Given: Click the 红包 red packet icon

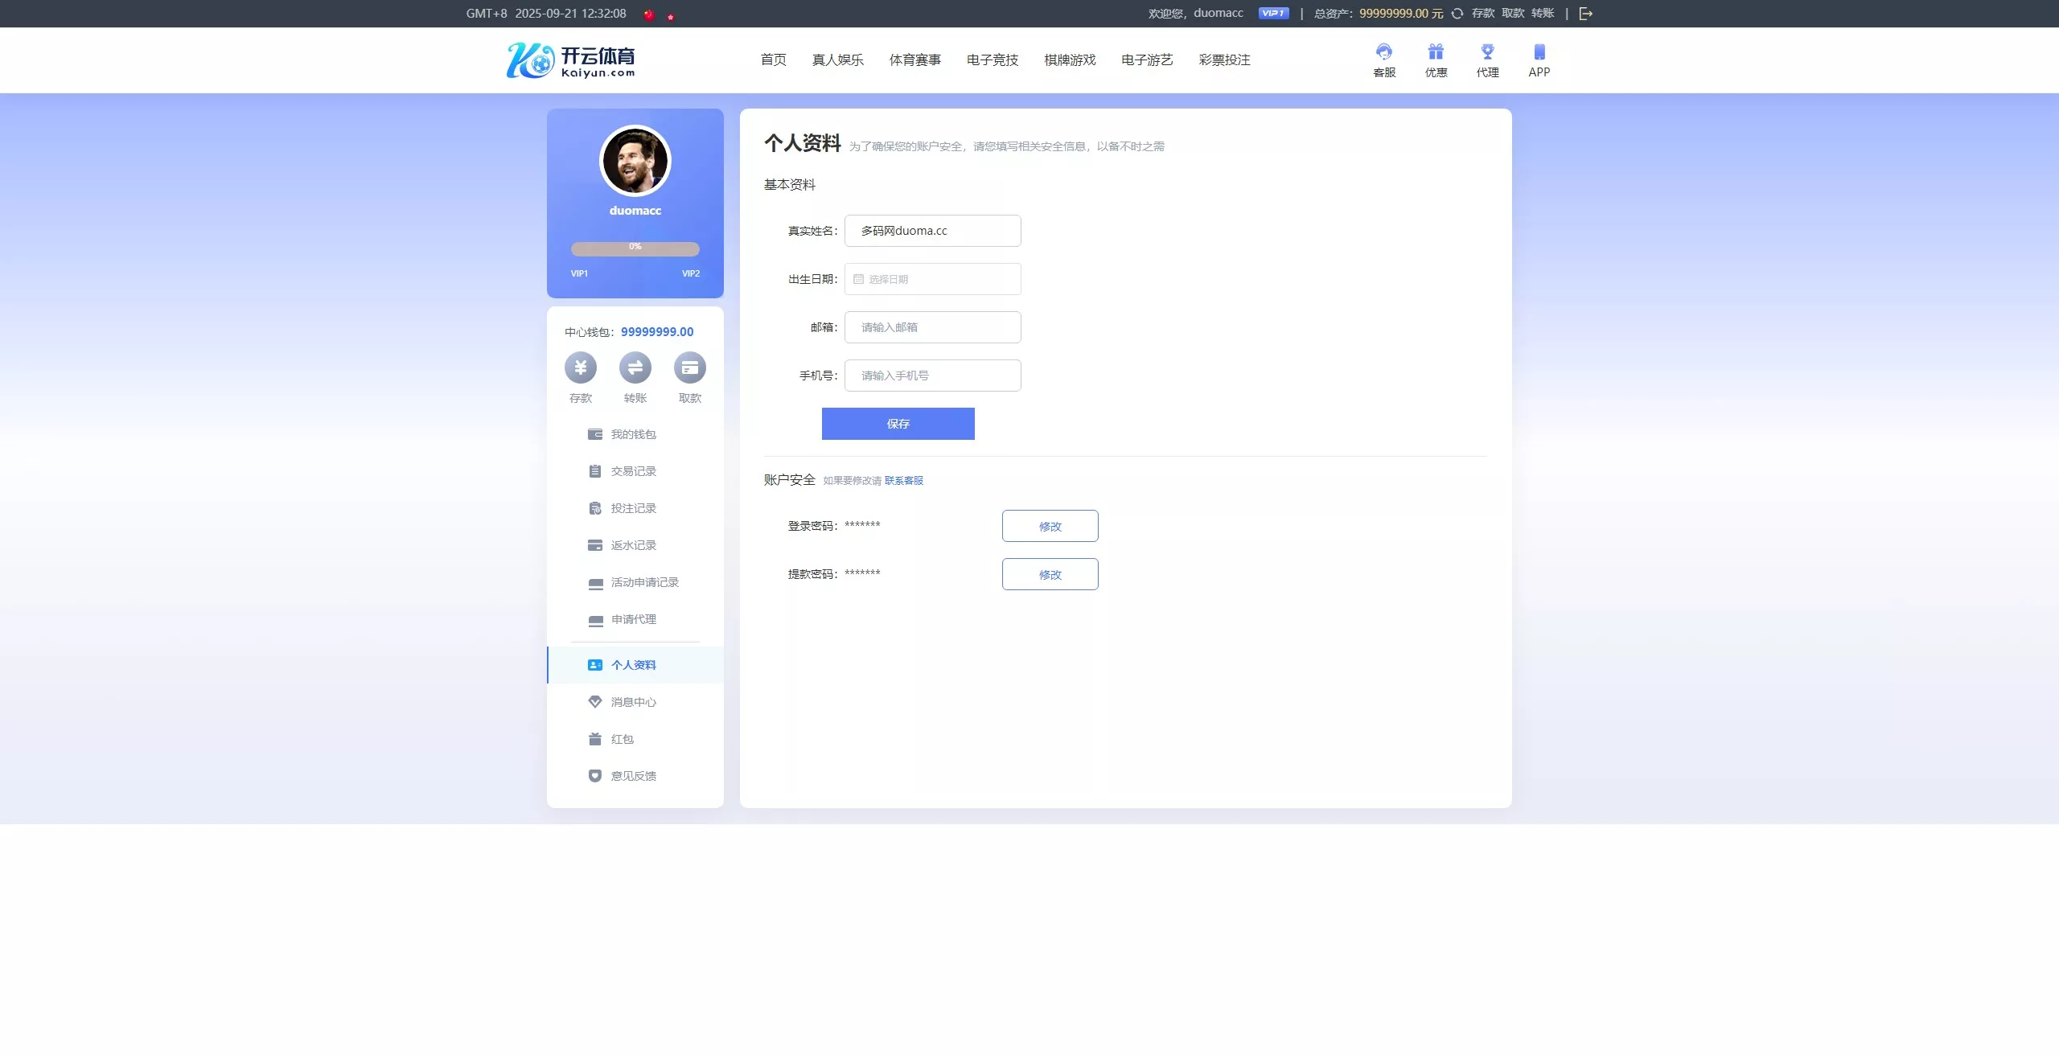Looking at the screenshot, I should (594, 738).
